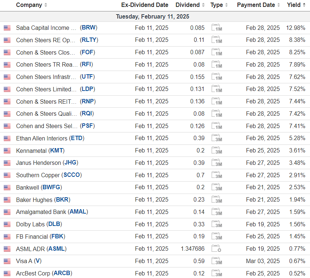Image resolution: width=310 pixels, height=278 pixels.
Task: Click the flag icon beside Southern Copper
Action: [x=7, y=175]
